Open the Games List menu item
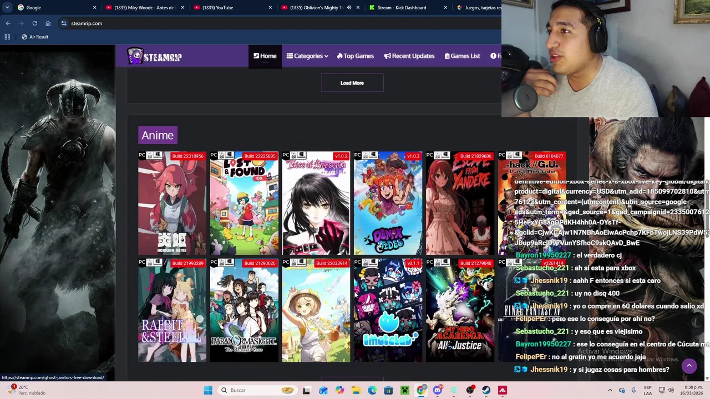The height and width of the screenshot is (399, 710). pos(462,56)
